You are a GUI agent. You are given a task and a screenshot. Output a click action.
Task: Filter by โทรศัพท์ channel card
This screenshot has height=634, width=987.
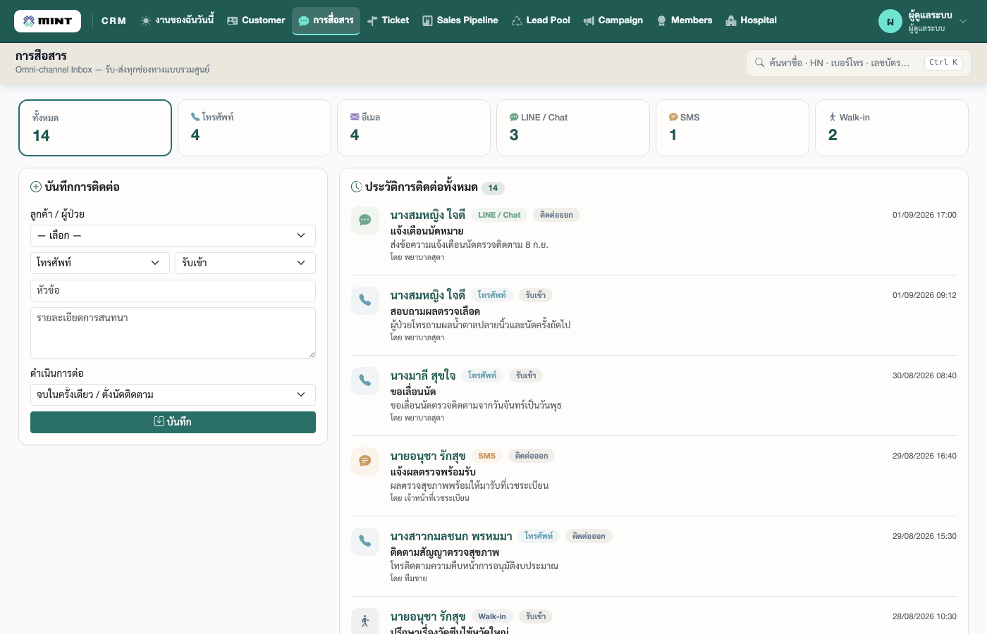(x=255, y=128)
